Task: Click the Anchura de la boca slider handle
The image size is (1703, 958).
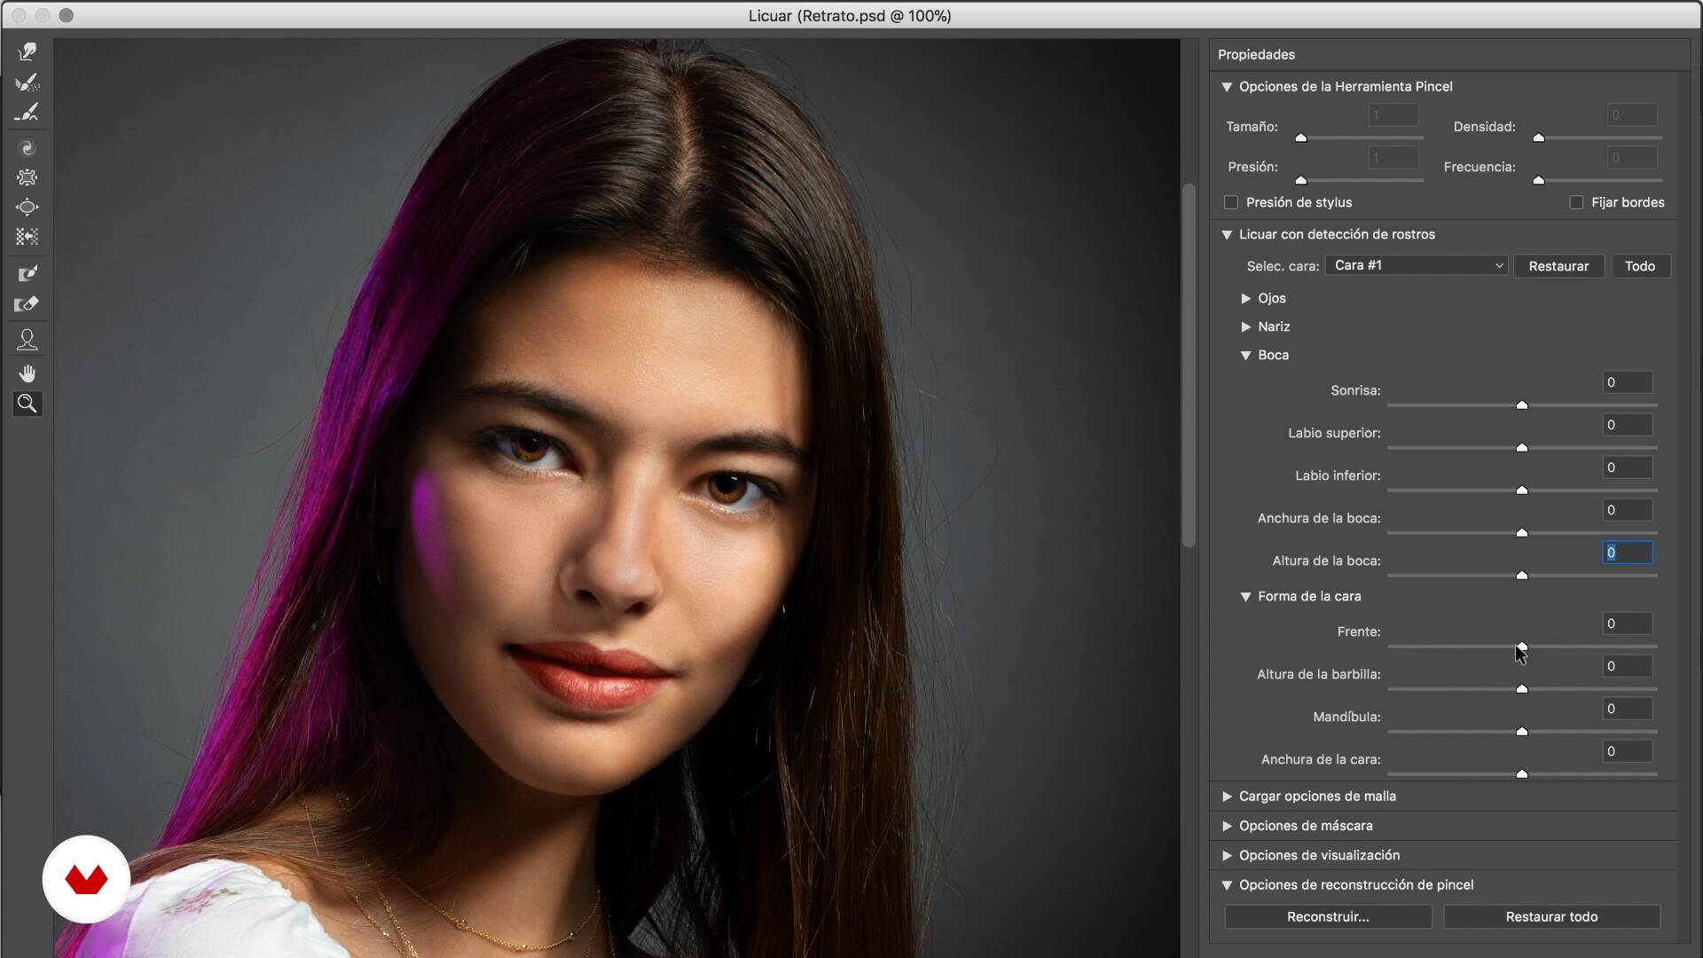Action: (1522, 533)
